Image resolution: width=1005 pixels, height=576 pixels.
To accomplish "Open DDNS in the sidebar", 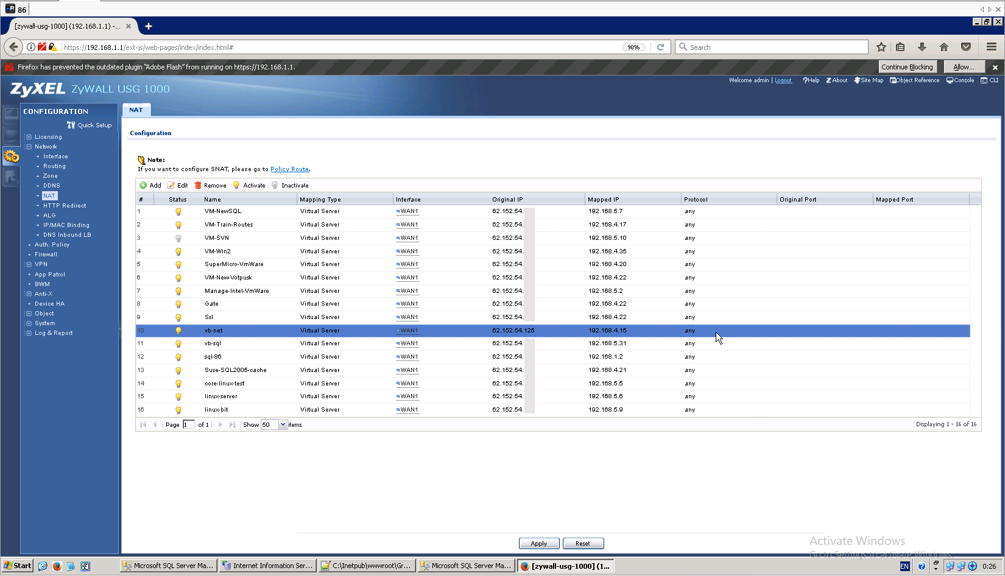I will pyautogui.click(x=51, y=186).
